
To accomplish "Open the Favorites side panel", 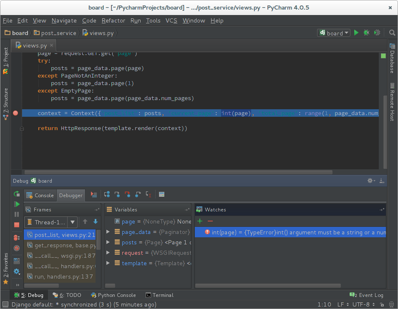I will pos(5,268).
